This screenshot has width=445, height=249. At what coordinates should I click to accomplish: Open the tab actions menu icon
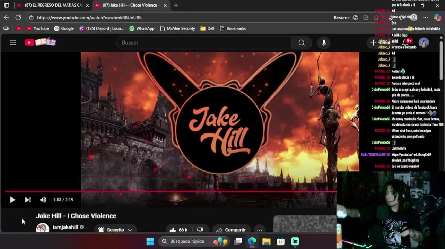[x=6, y=5]
